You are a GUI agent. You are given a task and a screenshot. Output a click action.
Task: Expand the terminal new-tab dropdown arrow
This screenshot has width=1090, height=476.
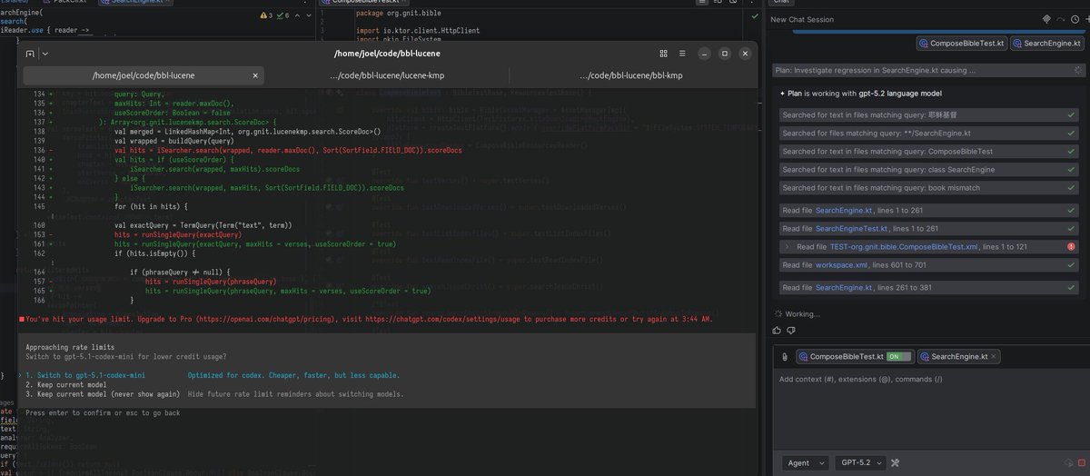tap(45, 54)
